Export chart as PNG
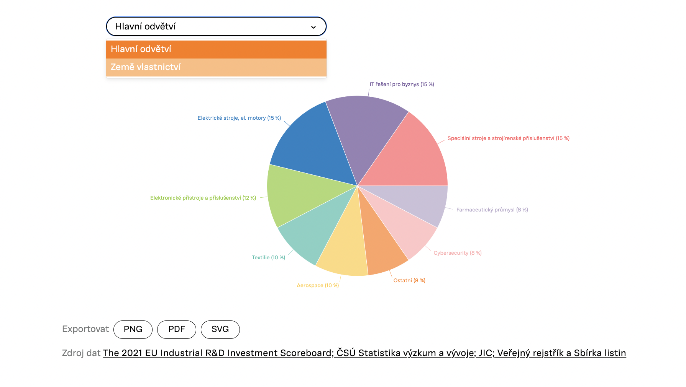The height and width of the screenshot is (387, 686). point(133,329)
